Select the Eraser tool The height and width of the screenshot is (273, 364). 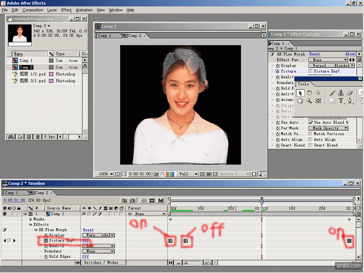click(x=350, y=93)
